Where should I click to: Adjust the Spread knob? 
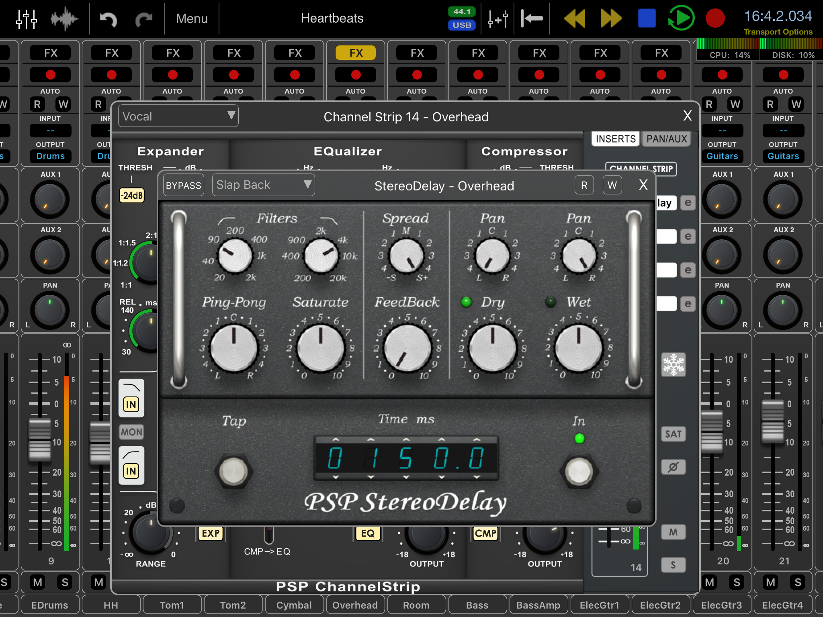tap(406, 255)
